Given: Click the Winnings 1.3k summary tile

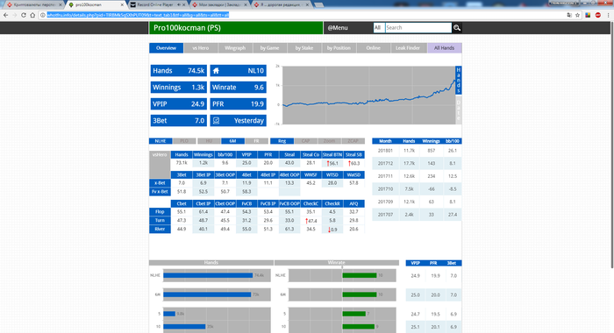Looking at the screenshot, I should [x=179, y=88].
